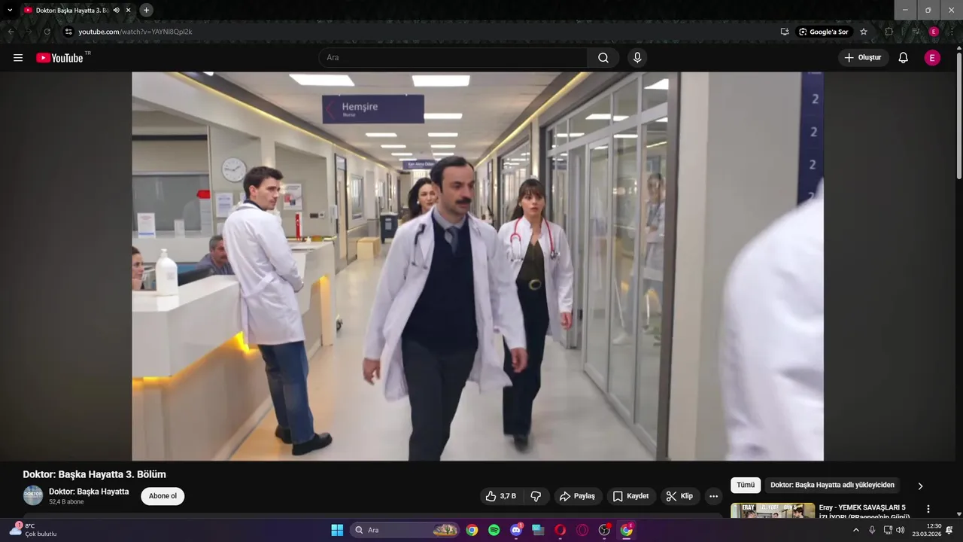Close the Doktor: Başka Hayatta browser tab
Image resolution: width=963 pixels, height=542 pixels.
point(128,11)
